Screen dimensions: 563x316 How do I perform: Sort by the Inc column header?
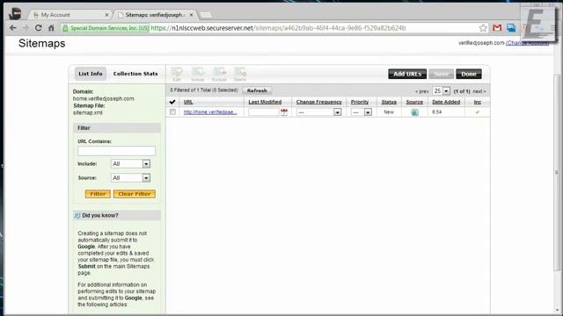pyautogui.click(x=477, y=102)
